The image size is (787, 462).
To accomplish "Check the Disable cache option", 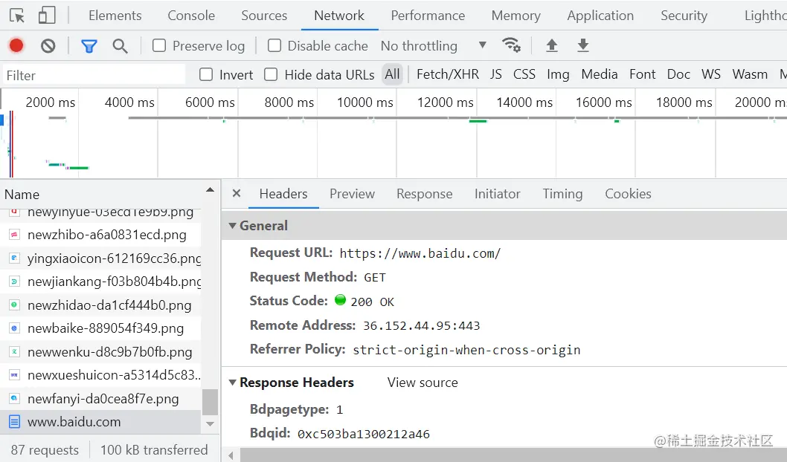I will pyautogui.click(x=274, y=46).
